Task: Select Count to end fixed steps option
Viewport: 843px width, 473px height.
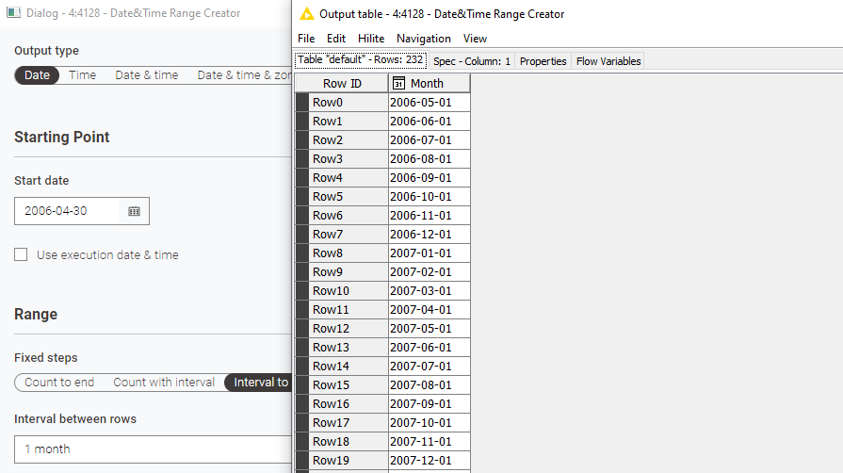Action: pyautogui.click(x=59, y=383)
